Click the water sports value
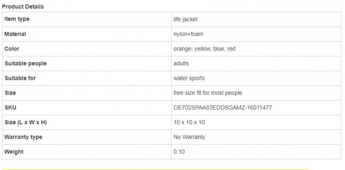The image size is (345, 170). pyautogui.click(x=189, y=78)
